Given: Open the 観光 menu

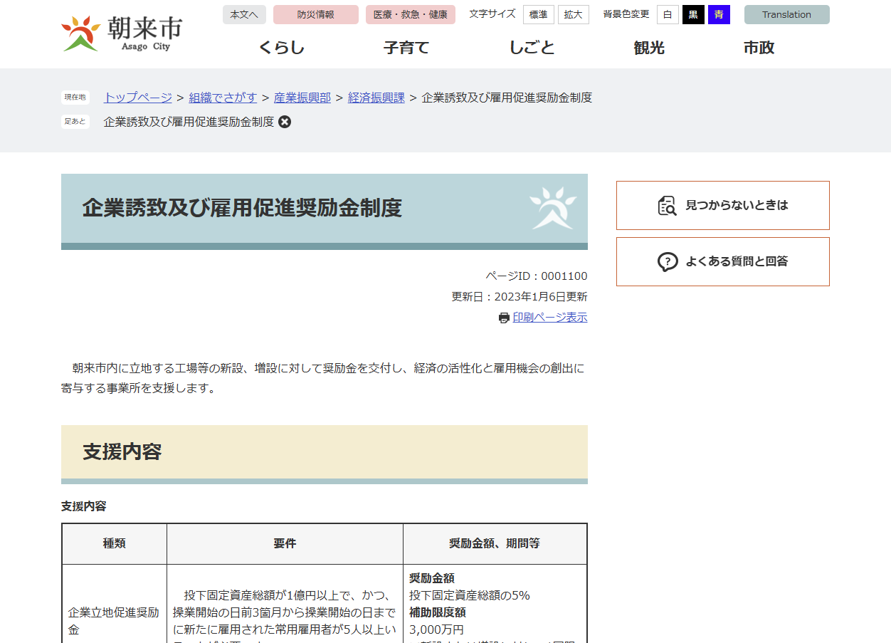Looking at the screenshot, I should (649, 48).
